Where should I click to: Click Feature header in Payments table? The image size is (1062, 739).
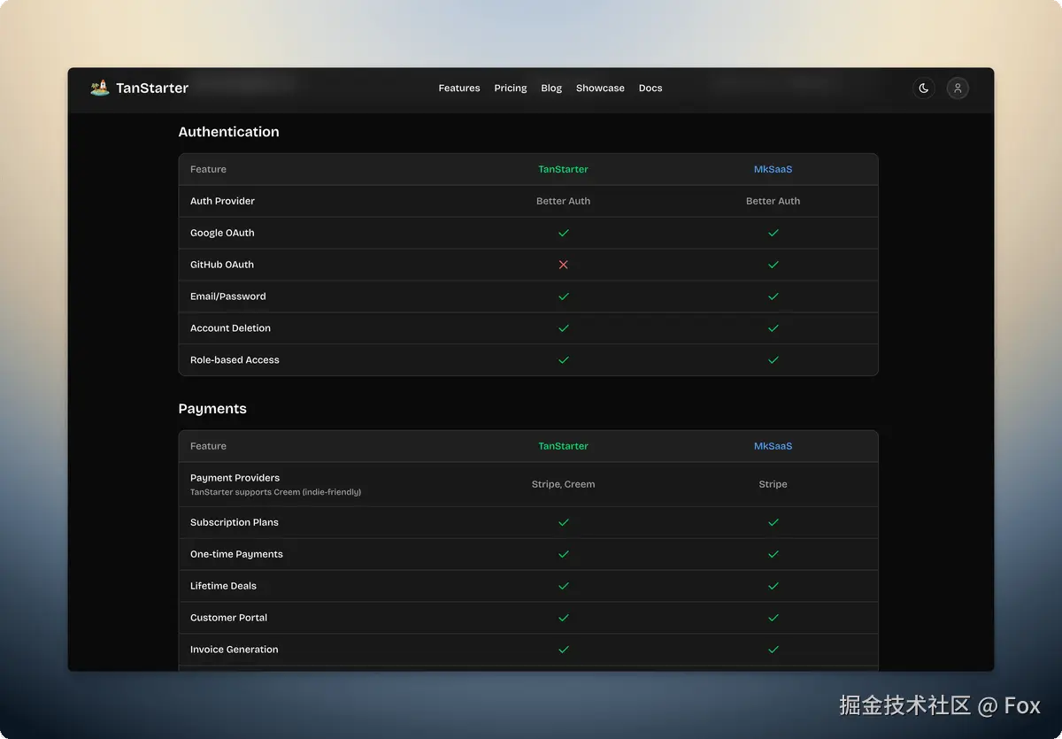pos(208,446)
